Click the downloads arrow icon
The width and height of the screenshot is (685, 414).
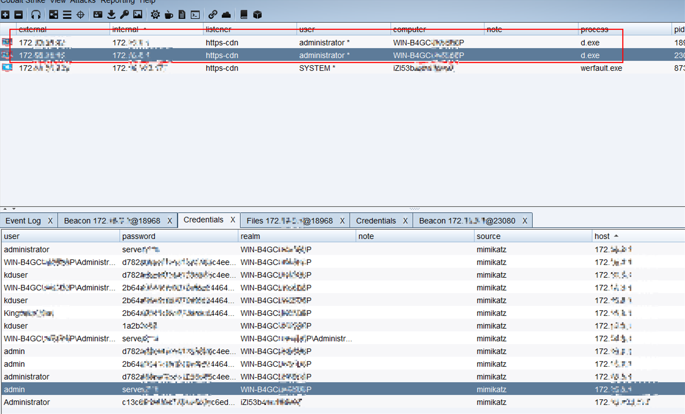coord(111,15)
